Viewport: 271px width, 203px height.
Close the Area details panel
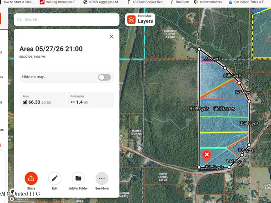click(111, 37)
